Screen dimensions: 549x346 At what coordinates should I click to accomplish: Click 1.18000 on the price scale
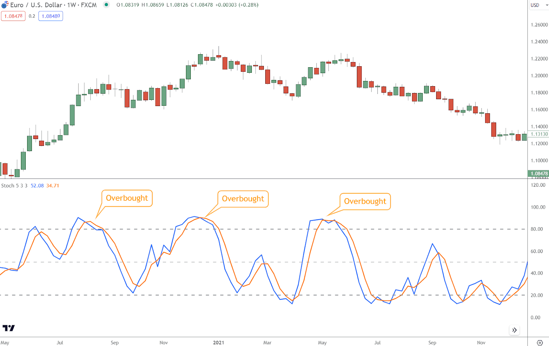tap(539, 93)
